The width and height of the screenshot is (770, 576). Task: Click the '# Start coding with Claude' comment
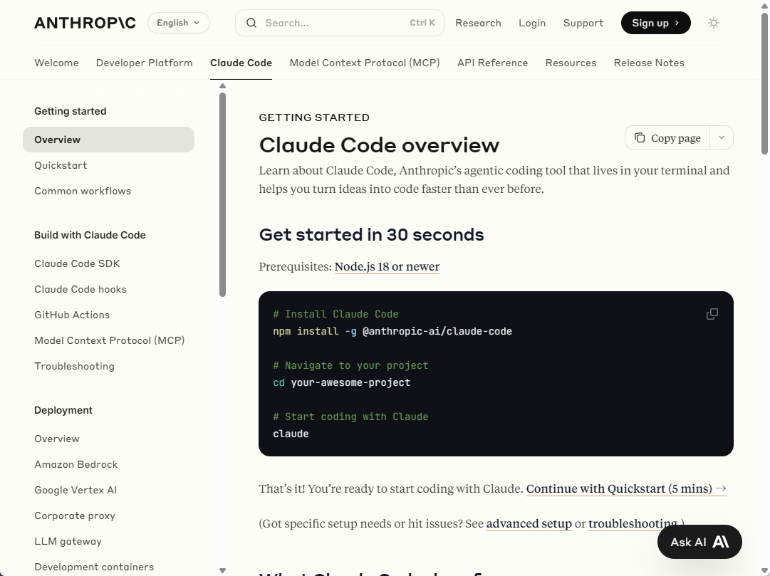point(350,417)
